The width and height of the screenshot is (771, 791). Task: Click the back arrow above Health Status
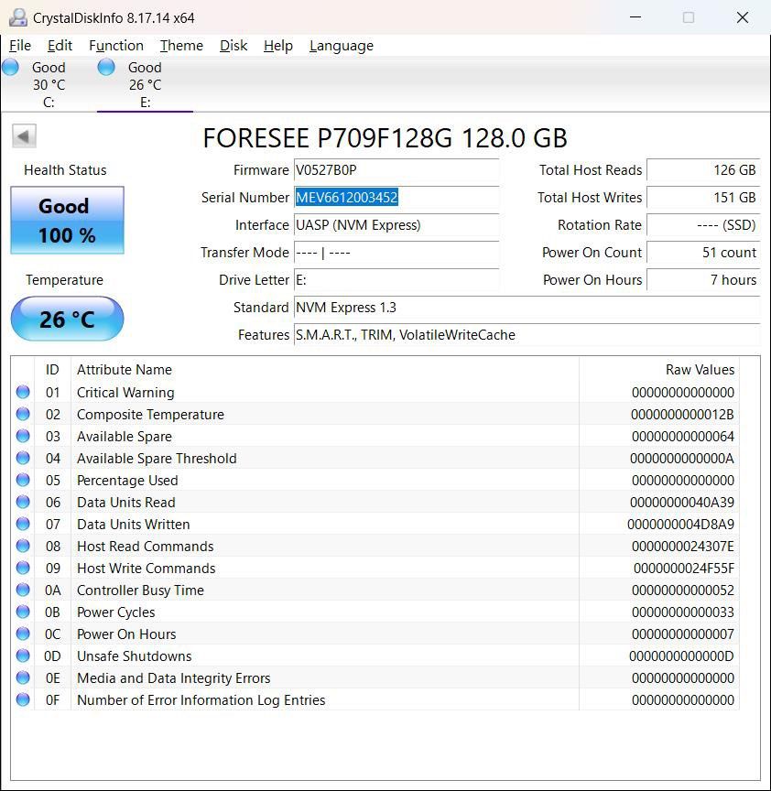(x=23, y=135)
